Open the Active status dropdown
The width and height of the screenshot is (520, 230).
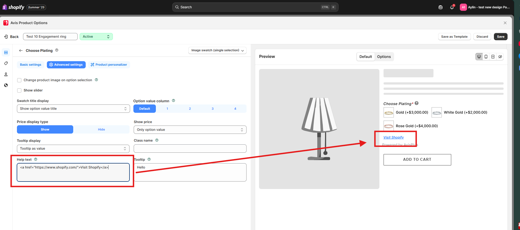coord(96,37)
